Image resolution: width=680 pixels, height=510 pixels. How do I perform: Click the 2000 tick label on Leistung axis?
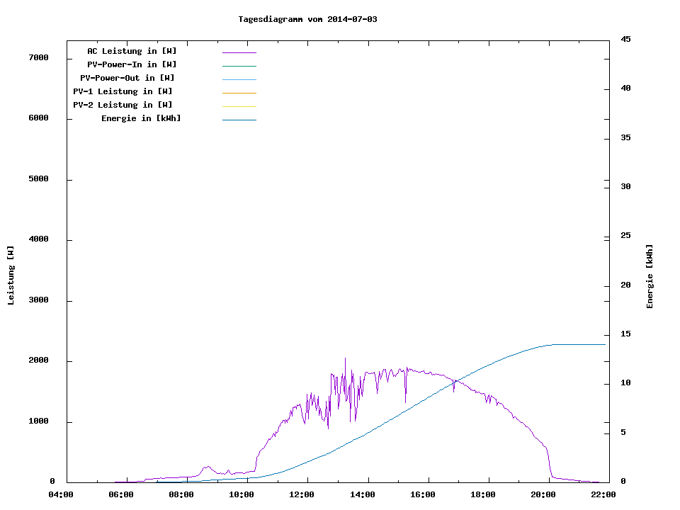pyautogui.click(x=38, y=361)
